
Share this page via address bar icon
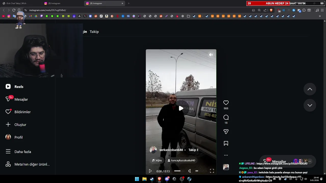tap(265, 10)
